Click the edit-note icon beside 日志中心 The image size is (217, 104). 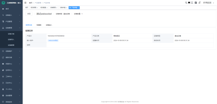3,83
